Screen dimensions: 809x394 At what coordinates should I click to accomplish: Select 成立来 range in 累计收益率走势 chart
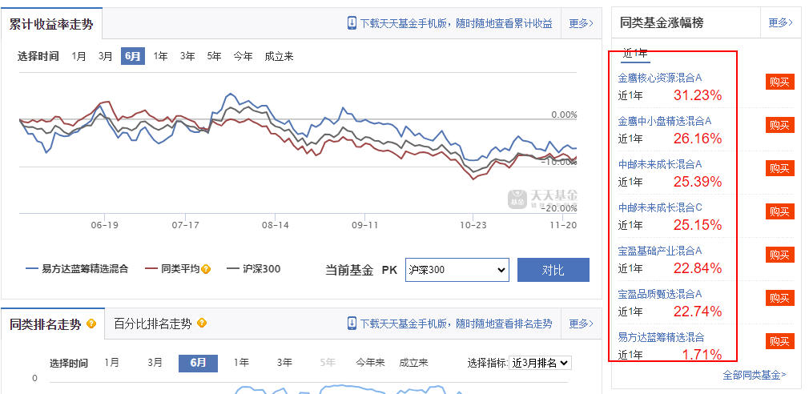coord(279,56)
